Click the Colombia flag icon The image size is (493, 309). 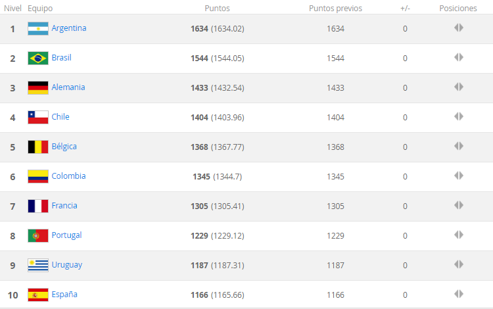coord(38,177)
